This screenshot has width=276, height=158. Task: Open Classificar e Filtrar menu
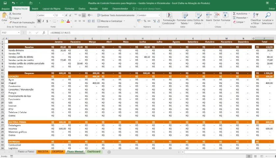(x=256, y=18)
